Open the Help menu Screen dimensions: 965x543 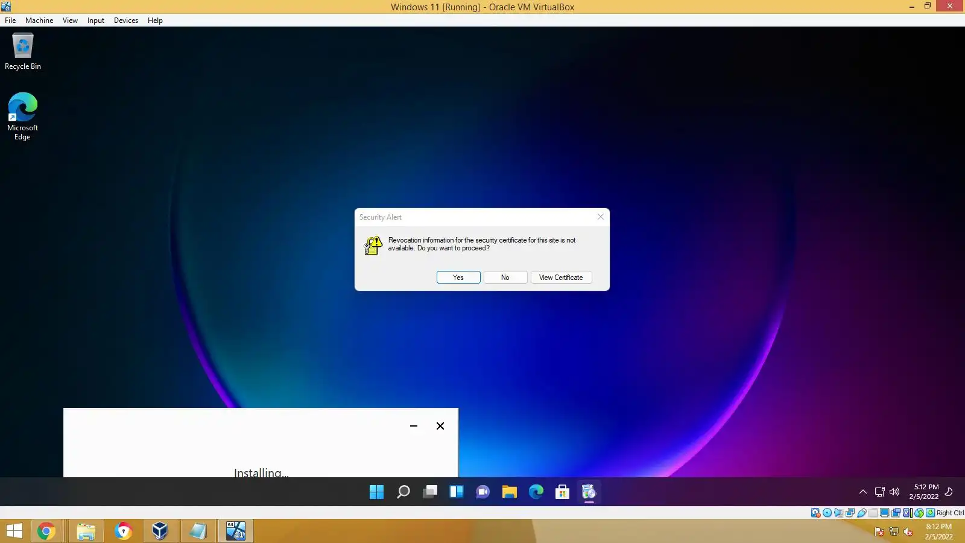tap(155, 21)
